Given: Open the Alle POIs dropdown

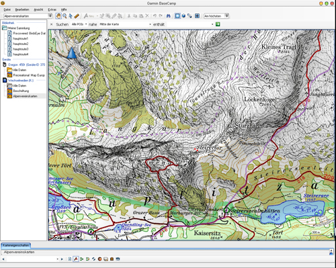Looking at the screenshot, I should coord(79,24).
